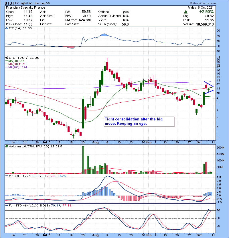This screenshot has height=238, width=229.
Task: Click the BTBT (Daily) legend candlestick icon
Action: pos(6,58)
